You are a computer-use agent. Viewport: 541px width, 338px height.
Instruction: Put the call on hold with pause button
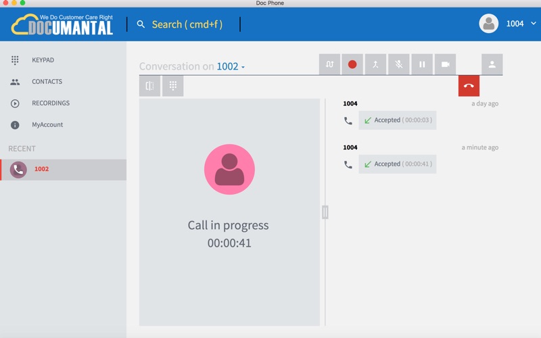pos(422,64)
